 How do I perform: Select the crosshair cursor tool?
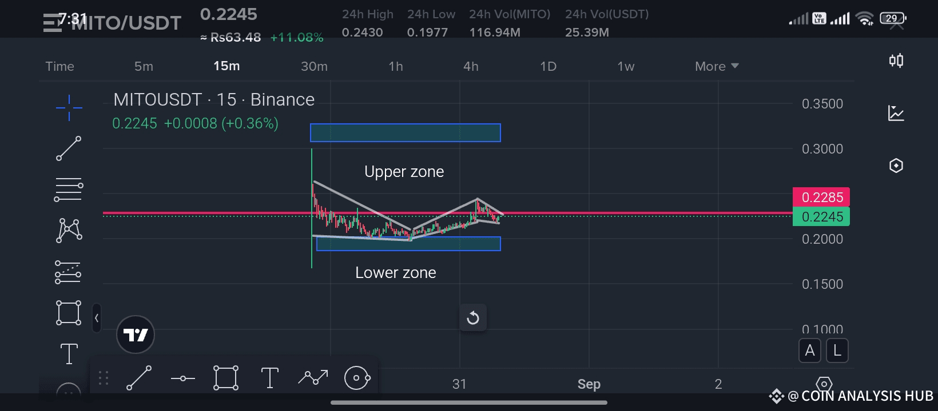pyautogui.click(x=69, y=107)
